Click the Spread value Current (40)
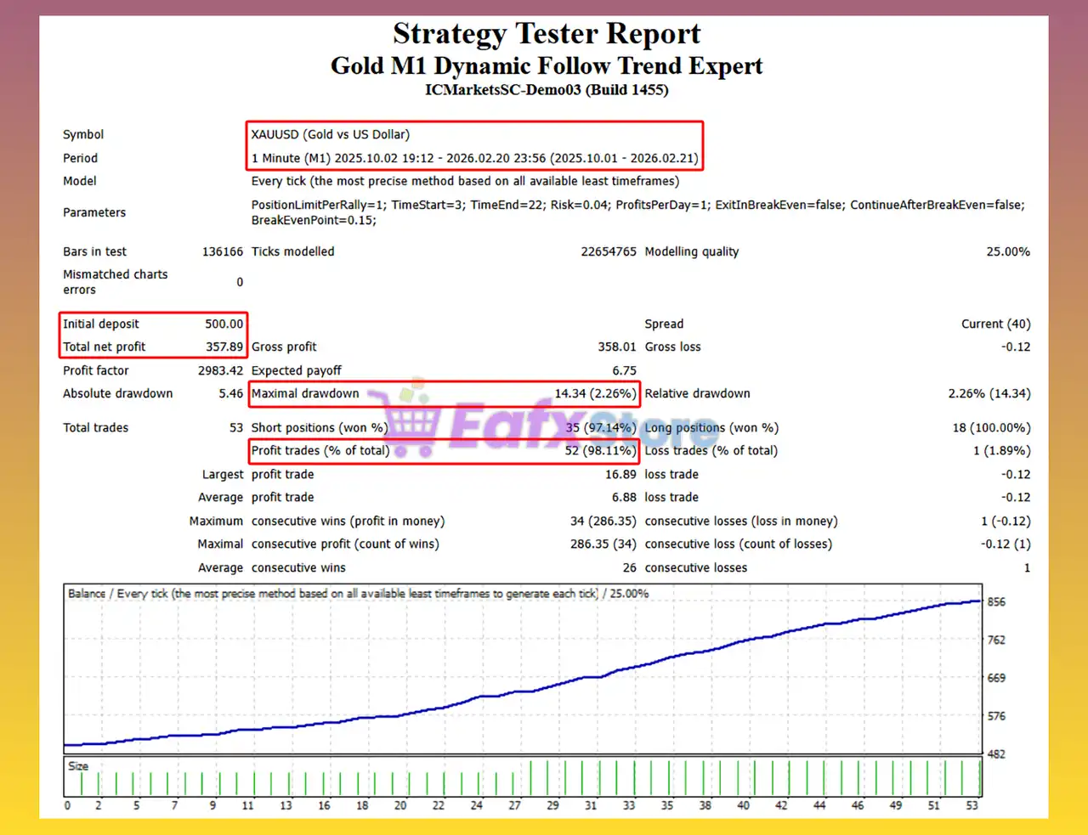Image resolution: width=1088 pixels, height=835 pixels. click(x=995, y=324)
